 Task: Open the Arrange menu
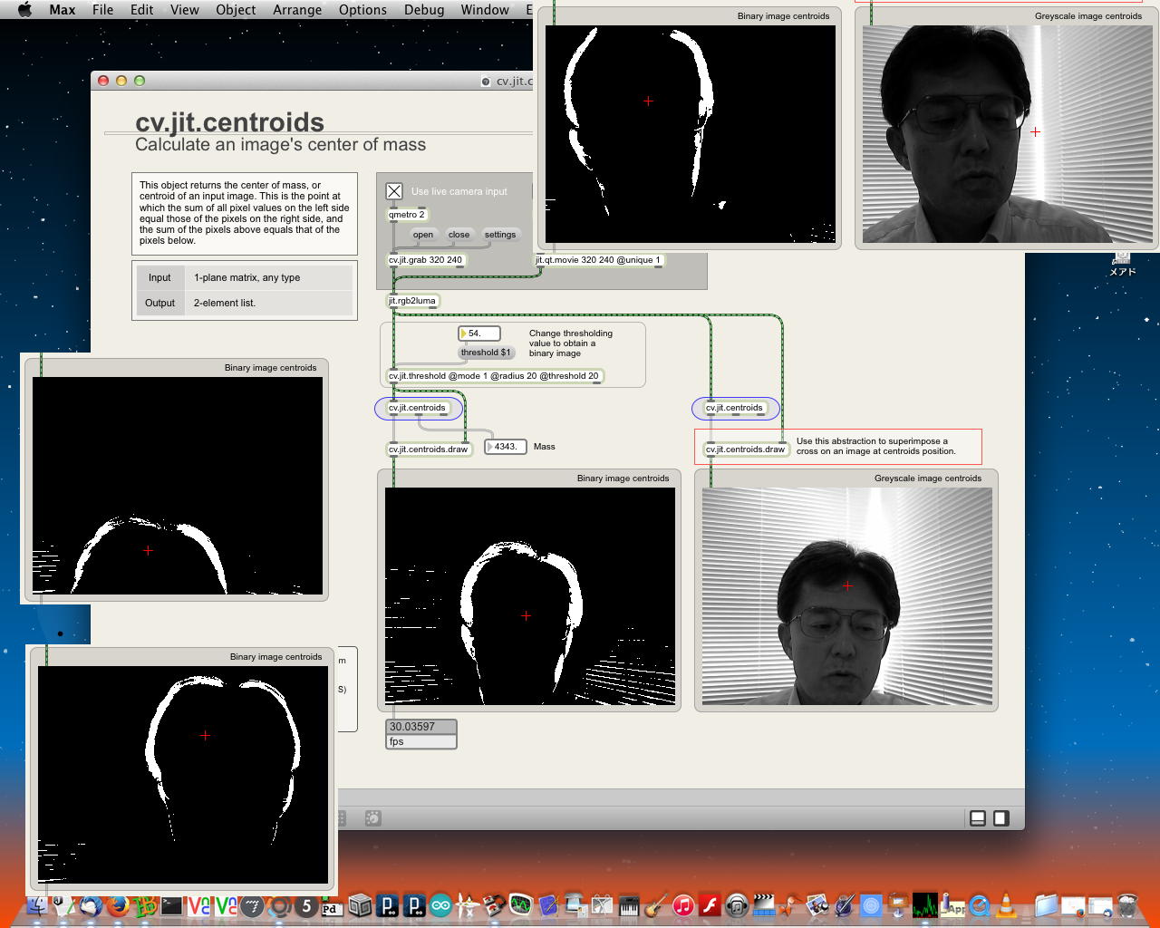pos(297,9)
